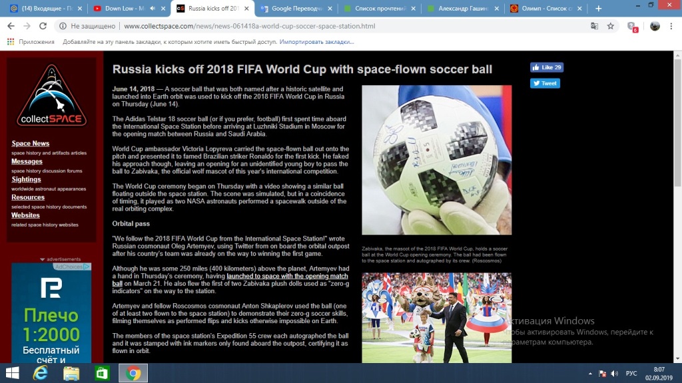682x383 pixels.
Task: Open the Chrome profile avatar
Action: pyautogui.click(x=655, y=26)
